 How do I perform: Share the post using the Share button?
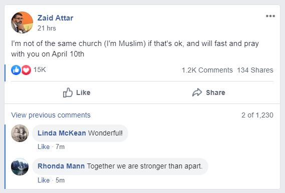click(x=209, y=92)
